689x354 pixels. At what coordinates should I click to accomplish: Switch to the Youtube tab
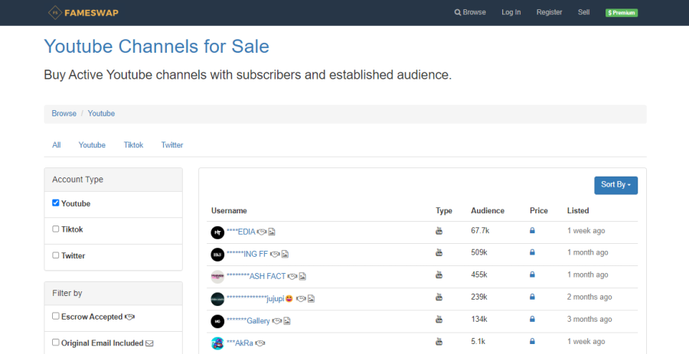point(92,145)
